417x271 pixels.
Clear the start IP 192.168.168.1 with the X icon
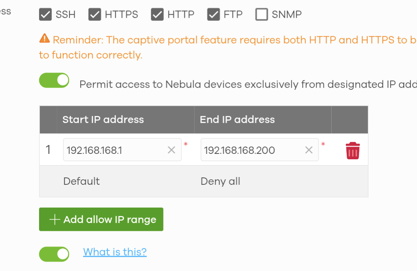tap(171, 150)
